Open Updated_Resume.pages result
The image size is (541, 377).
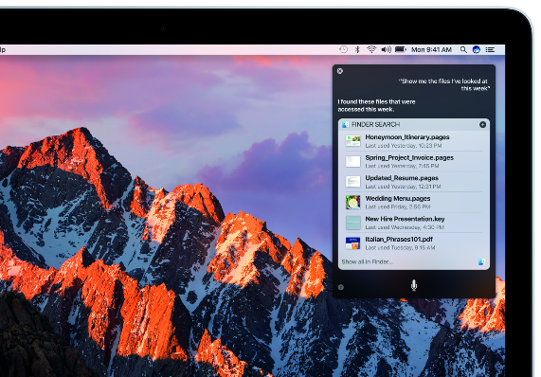414,182
